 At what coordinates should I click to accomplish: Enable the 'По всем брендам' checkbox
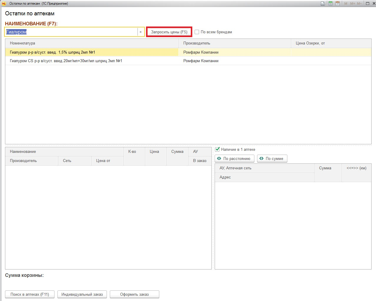pos(197,32)
